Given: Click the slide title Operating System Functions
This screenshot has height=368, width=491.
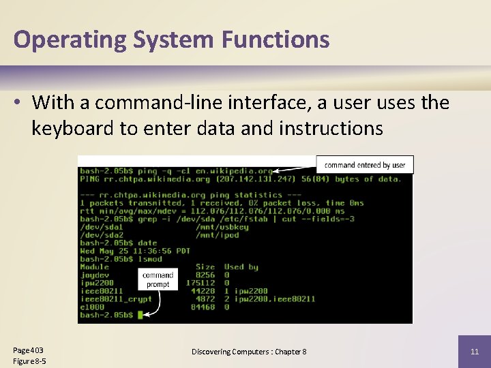Looking at the screenshot, I should click(171, 40).
